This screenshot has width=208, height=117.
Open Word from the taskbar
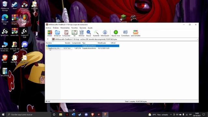coord(73,114)
